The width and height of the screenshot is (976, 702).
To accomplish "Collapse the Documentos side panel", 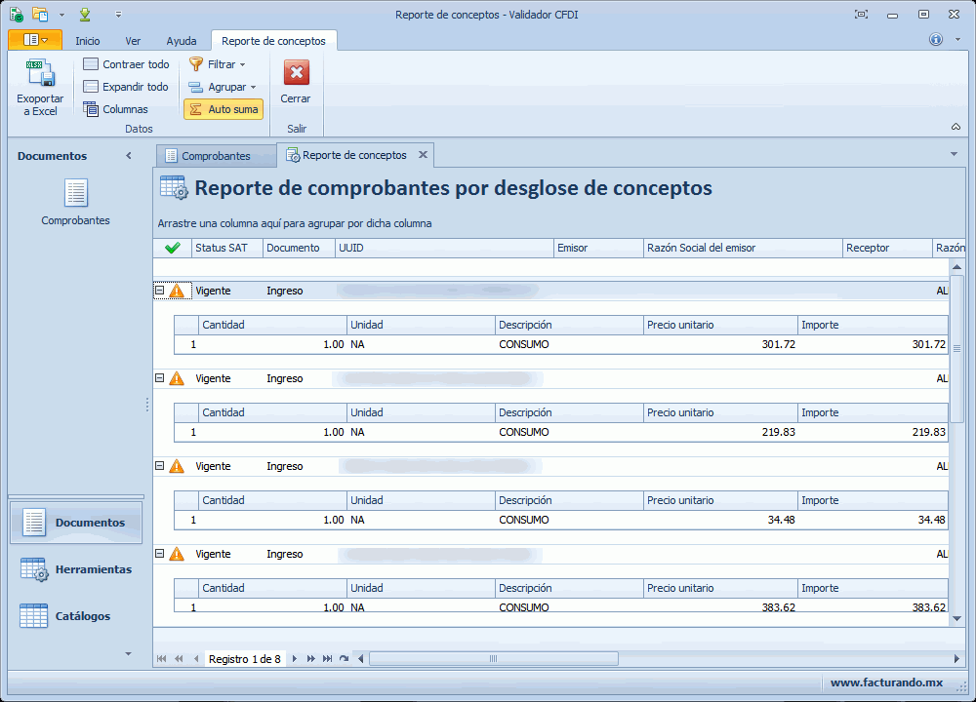I will tap(129, 156).
